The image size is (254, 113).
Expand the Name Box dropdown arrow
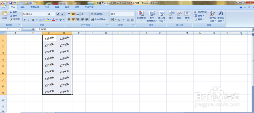click(x=19, y=29)
